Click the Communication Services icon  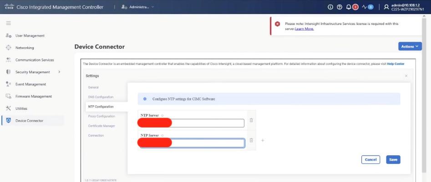(9, 60)
